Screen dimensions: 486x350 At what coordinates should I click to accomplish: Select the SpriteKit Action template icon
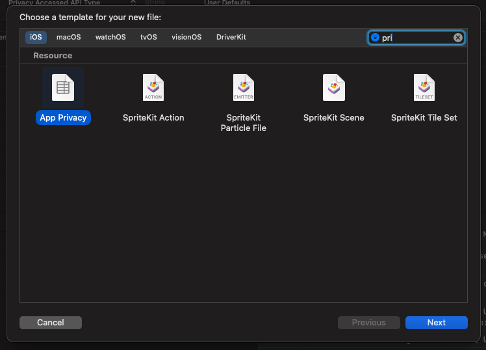click(153, 87)
